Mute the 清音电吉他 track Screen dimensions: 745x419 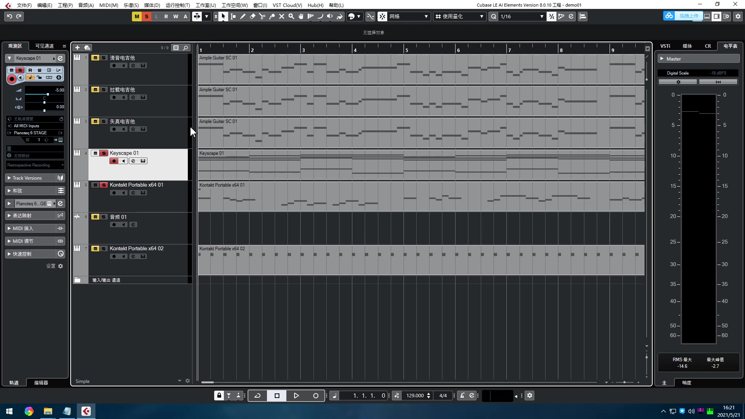pyautogui.click(x=95, y=58)
